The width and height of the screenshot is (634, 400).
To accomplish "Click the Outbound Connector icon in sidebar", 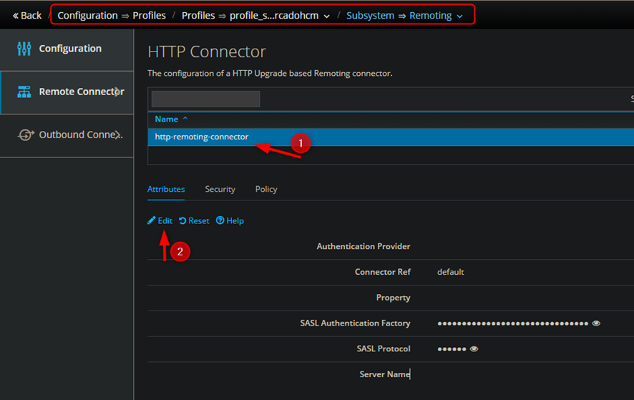I will click(x=26, y=135).
